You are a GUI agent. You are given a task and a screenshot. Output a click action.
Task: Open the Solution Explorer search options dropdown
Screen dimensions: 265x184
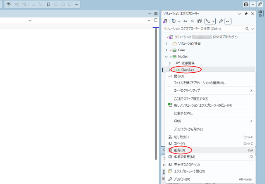[x=252, y=29]
